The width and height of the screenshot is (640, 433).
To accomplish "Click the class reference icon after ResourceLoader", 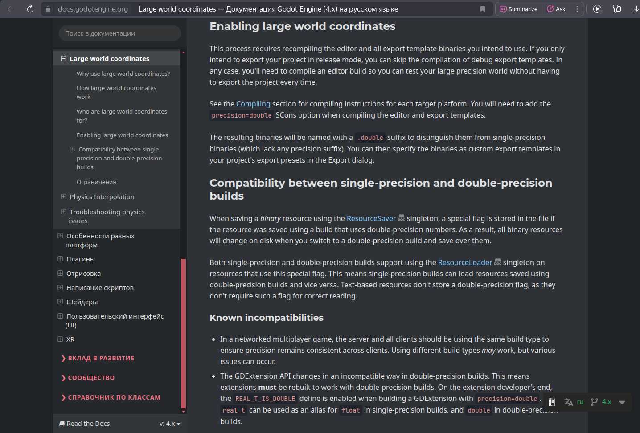I will coord(497,262).
